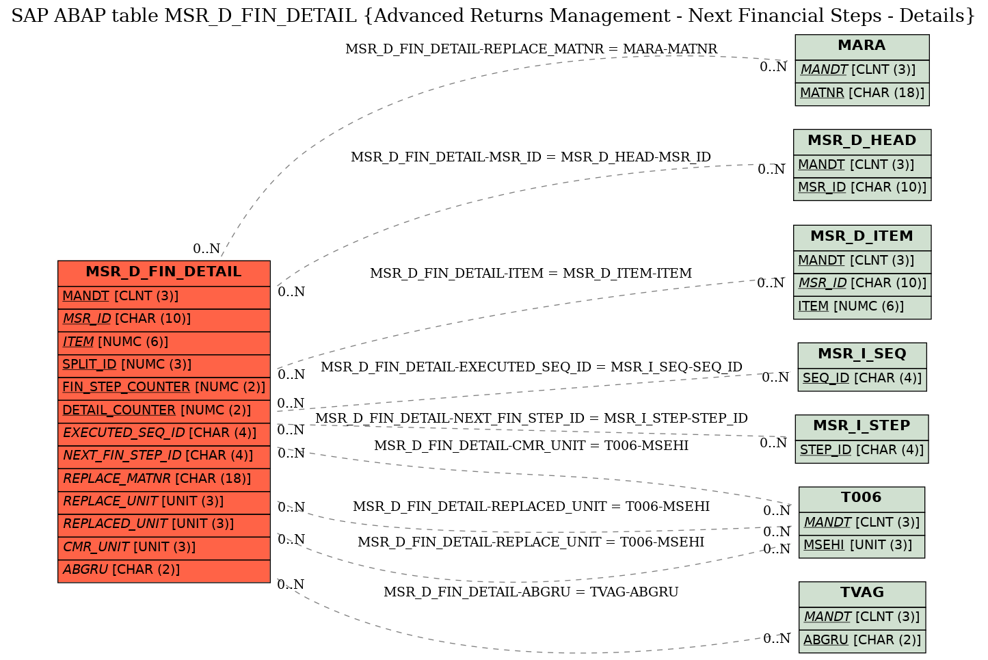988x660 pixels.
Task: Select ITEM [NUMC (6)] in MSR_D_ITEM
Action: 862,307
